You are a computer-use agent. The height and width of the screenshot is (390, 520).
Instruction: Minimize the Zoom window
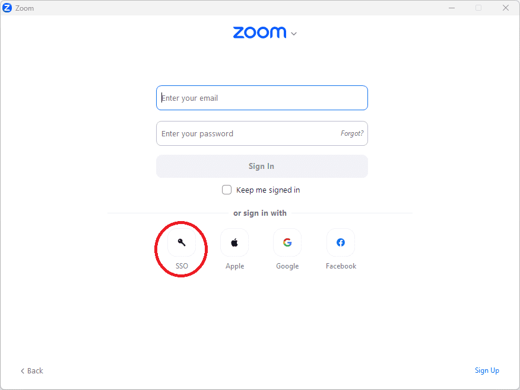(452, 8)
